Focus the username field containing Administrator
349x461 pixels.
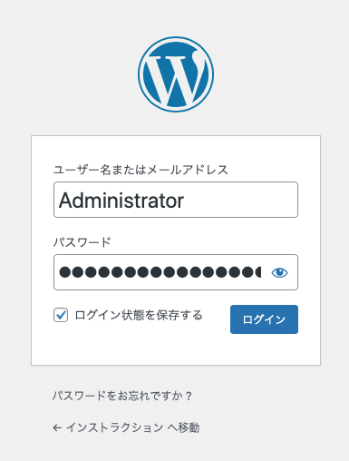[x=176, y=200]
